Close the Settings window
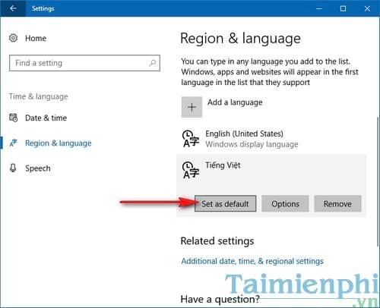Screen dimensions: 380x308 click(x=367, y=8)
